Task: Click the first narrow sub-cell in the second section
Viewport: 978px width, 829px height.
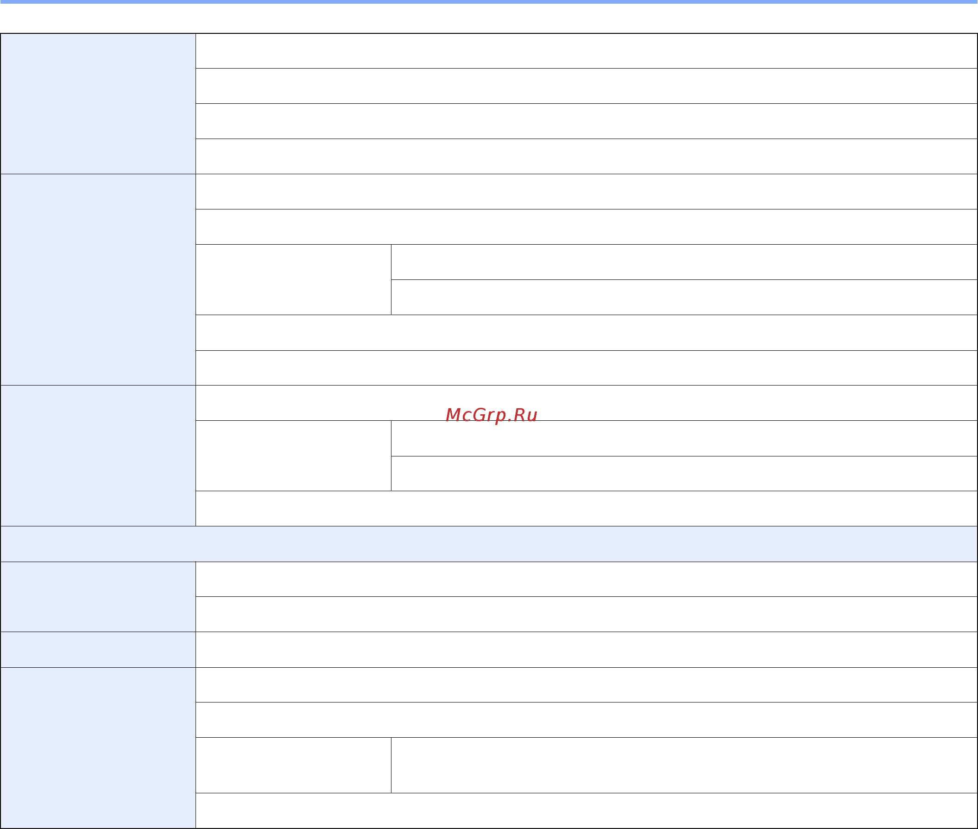Action: [x=294, y=279]
